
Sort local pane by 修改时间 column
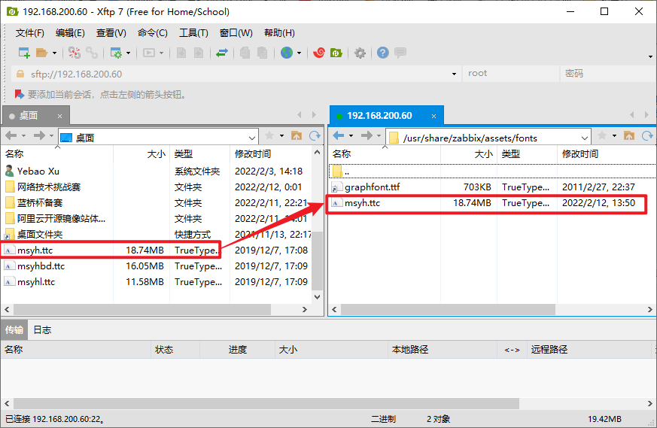pyautogui.click(x=271, y=154)
